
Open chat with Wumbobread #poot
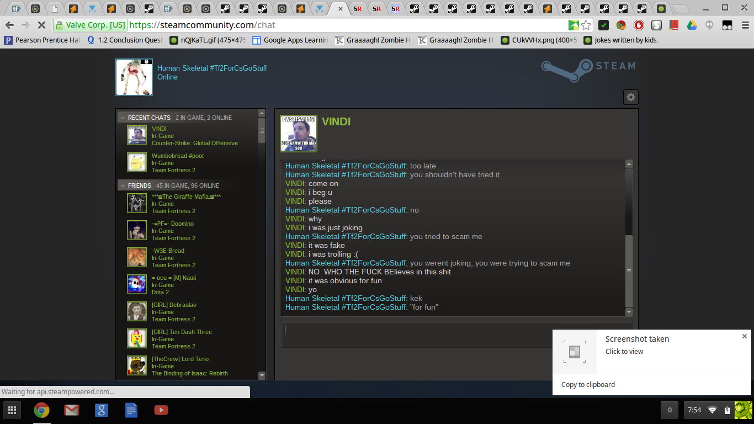click(177, 156)
